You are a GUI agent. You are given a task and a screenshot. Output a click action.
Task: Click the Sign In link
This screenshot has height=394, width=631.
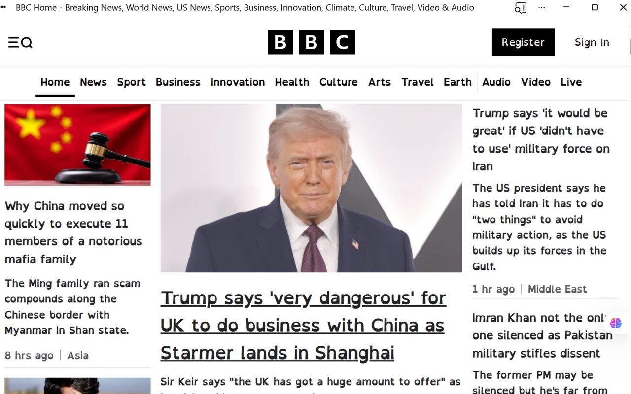(592, 42)
